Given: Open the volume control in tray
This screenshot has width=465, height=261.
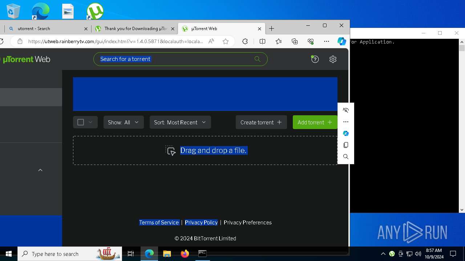Looking at the screenshot, I should tap(418, 254).
